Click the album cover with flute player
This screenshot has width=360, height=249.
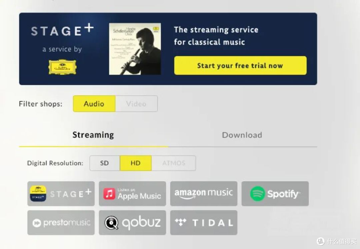[135, 49]
